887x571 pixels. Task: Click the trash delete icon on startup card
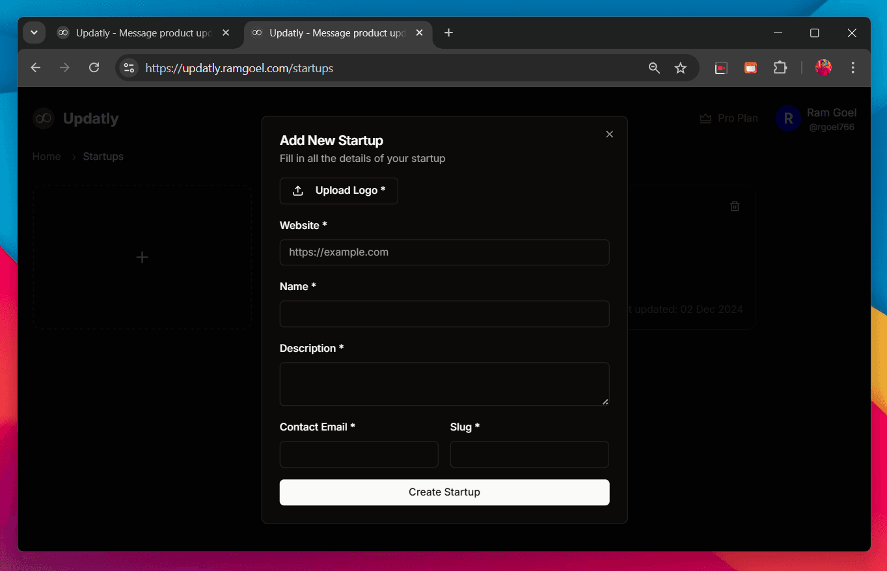[735, 206]
